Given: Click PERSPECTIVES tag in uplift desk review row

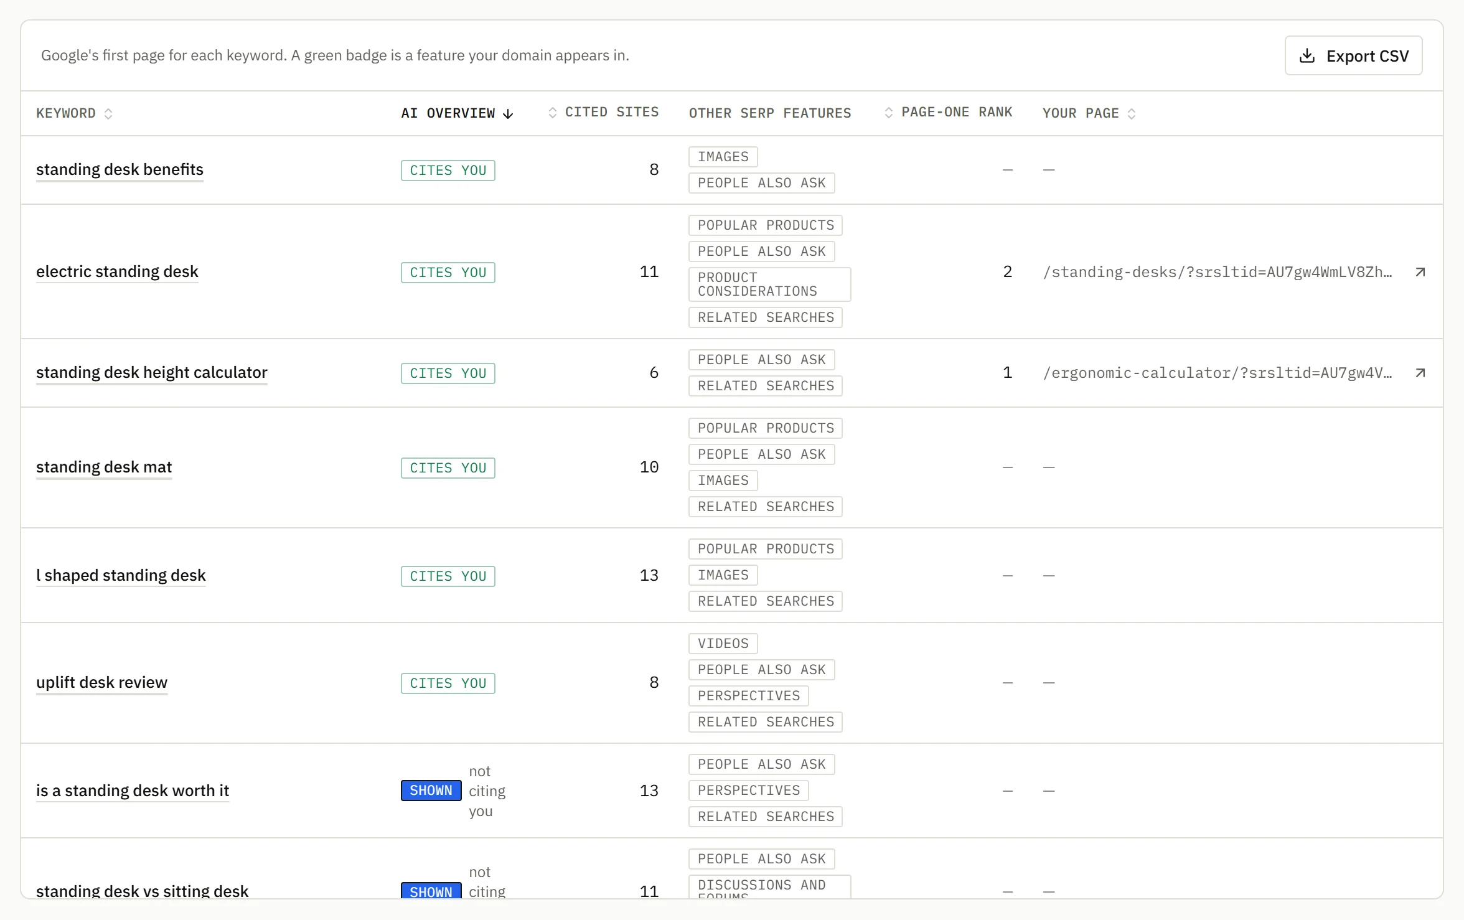Looking at the screenshot, I should point(748,696).
